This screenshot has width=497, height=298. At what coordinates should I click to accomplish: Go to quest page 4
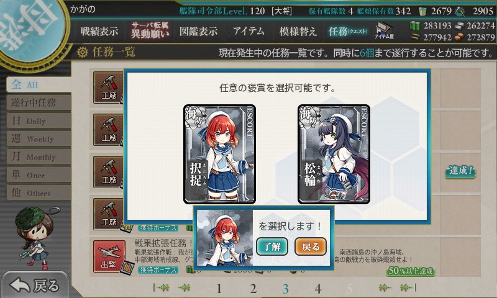pos(317,289)
